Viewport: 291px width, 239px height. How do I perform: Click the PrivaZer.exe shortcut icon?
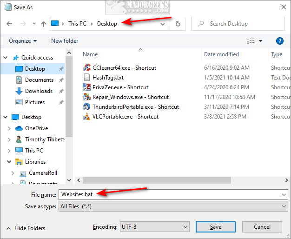86,87
